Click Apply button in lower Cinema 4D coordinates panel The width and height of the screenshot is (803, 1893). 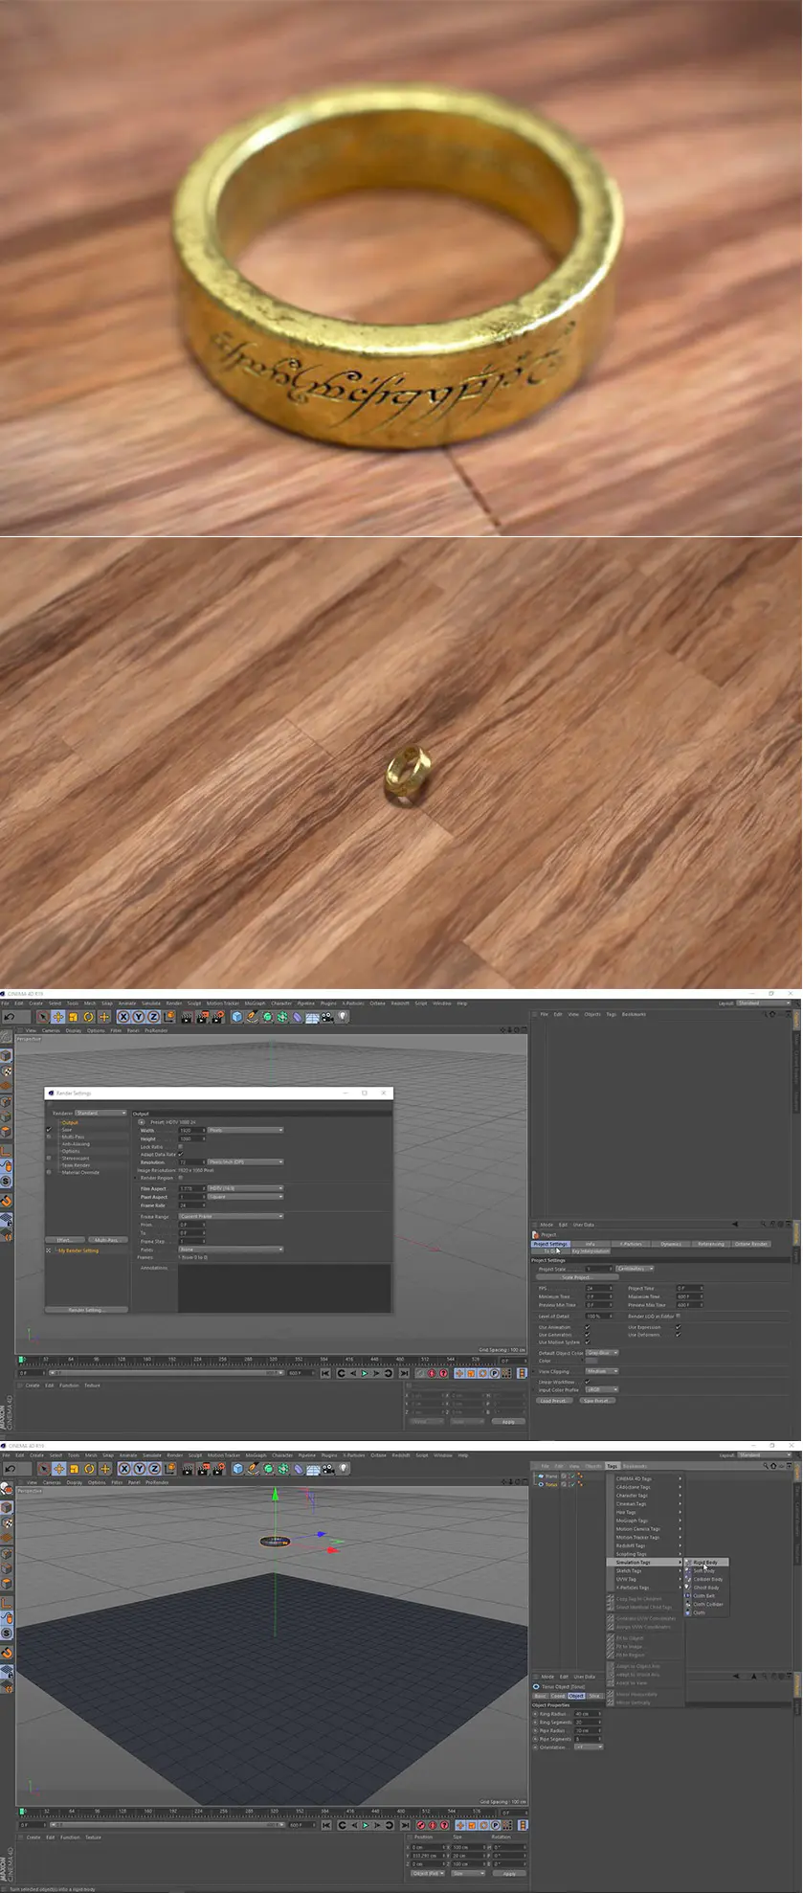[508, 1873]
